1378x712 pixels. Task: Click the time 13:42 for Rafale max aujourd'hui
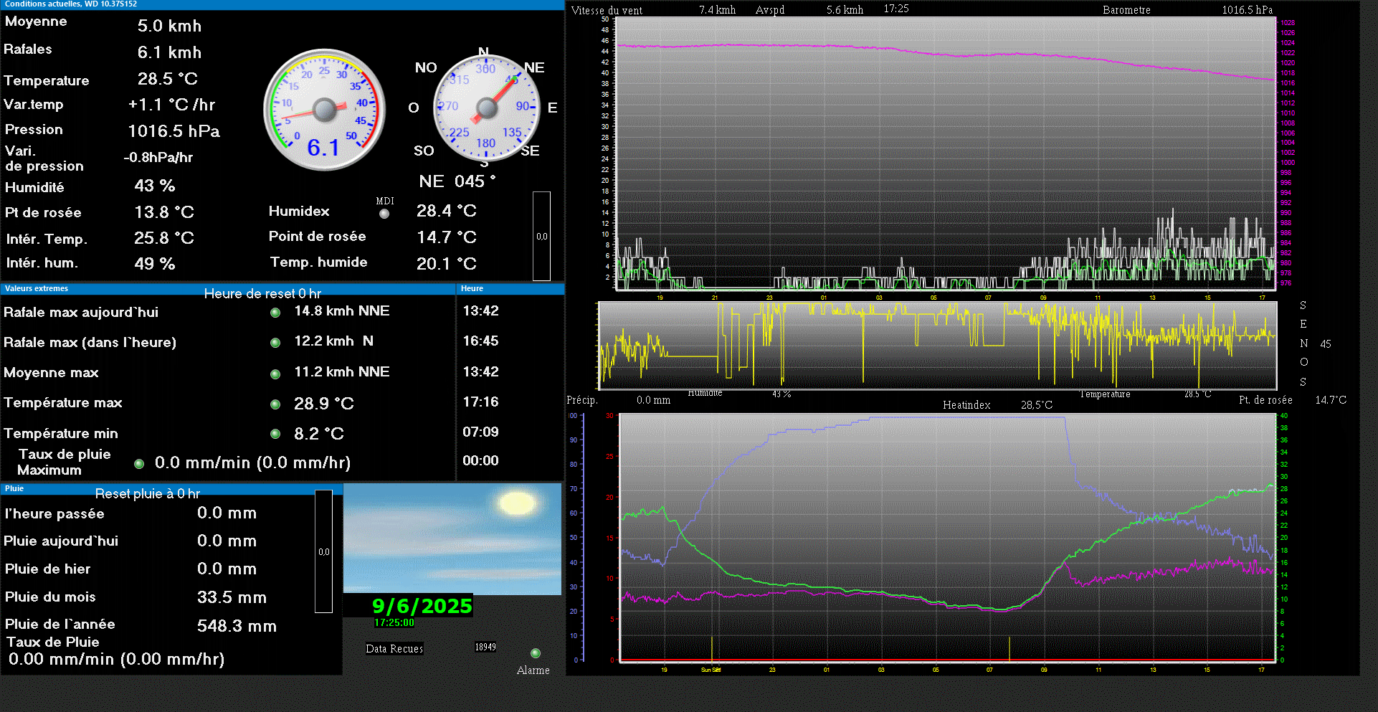coord(481,311)
